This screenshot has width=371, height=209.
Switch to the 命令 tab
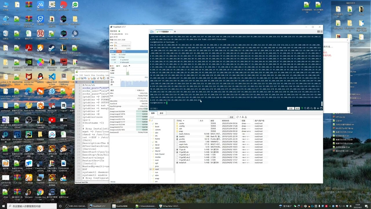pos(161,113)
